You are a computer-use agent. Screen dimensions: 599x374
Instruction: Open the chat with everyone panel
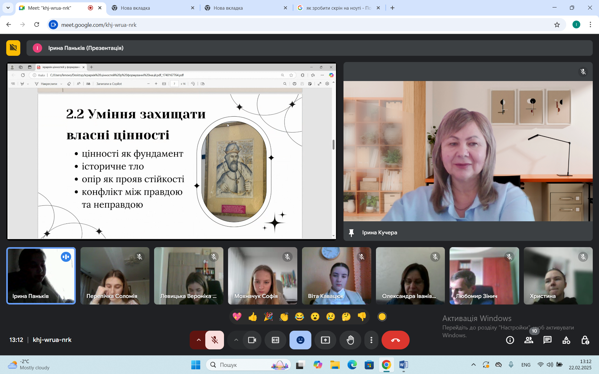tap(547, 340)
